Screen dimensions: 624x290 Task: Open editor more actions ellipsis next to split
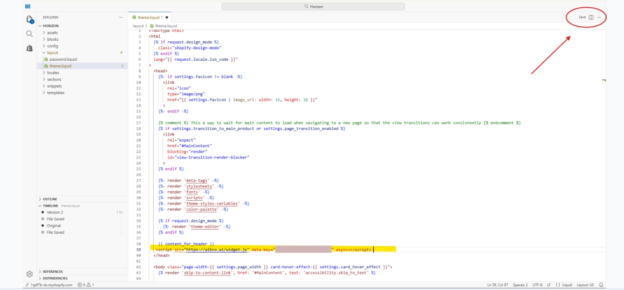pyautogui.click(x=599, y=17)
